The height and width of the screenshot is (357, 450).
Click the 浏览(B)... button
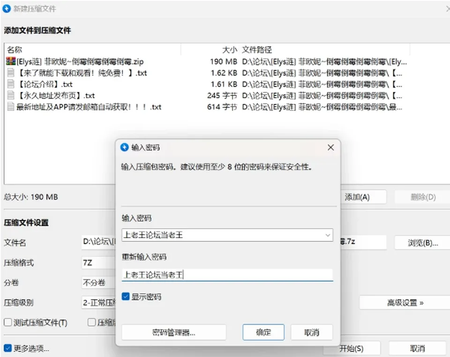(x=422, y=243)
